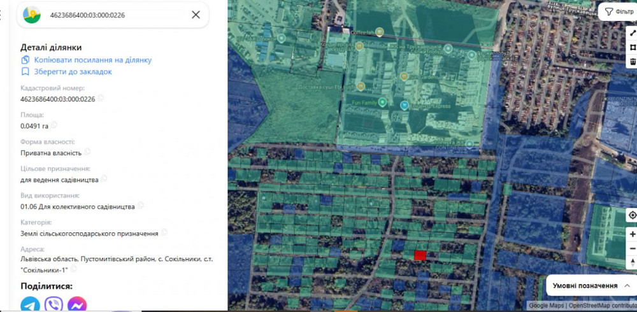Image resolution: width=637 pixels, height=312 pixels.
Task: Expand the Умовні позначення legend
Action: (x=591, y=286)
